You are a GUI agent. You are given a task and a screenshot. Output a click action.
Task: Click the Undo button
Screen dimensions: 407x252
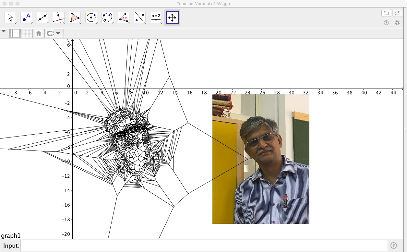click(386, 13)
